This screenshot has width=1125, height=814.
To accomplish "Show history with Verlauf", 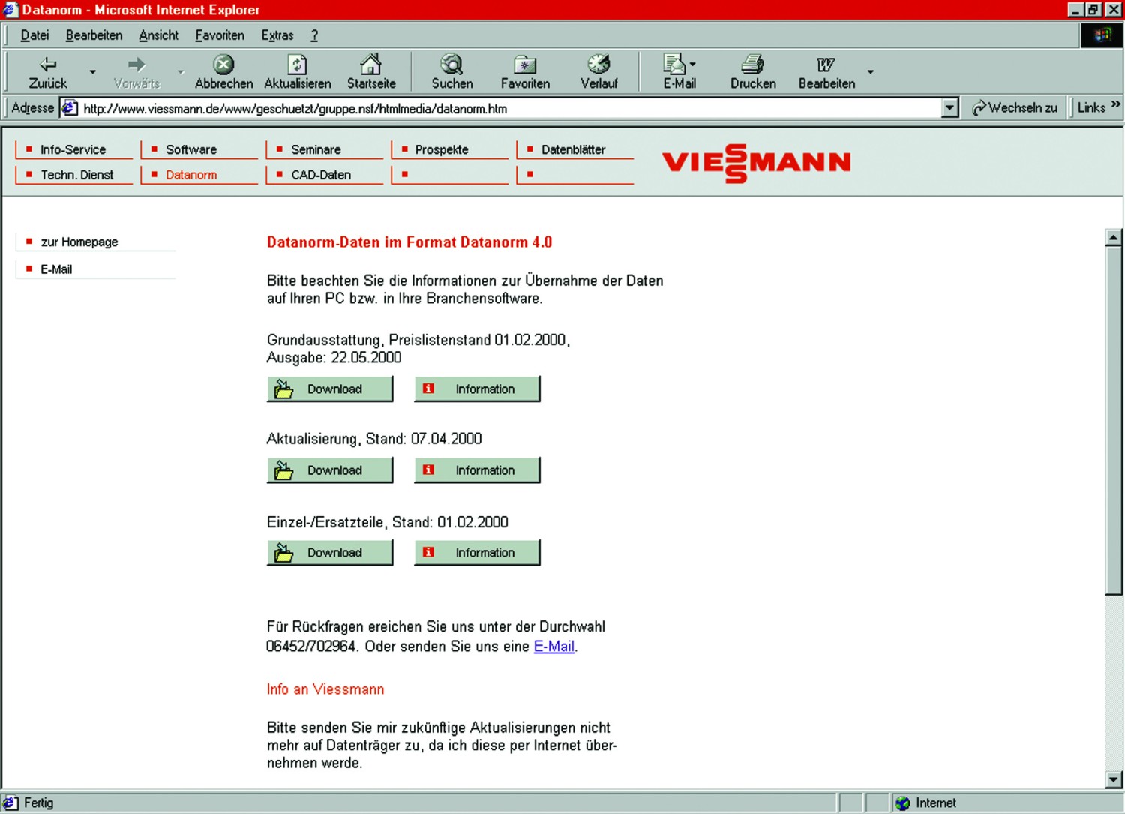I will [x=598, y=72].
